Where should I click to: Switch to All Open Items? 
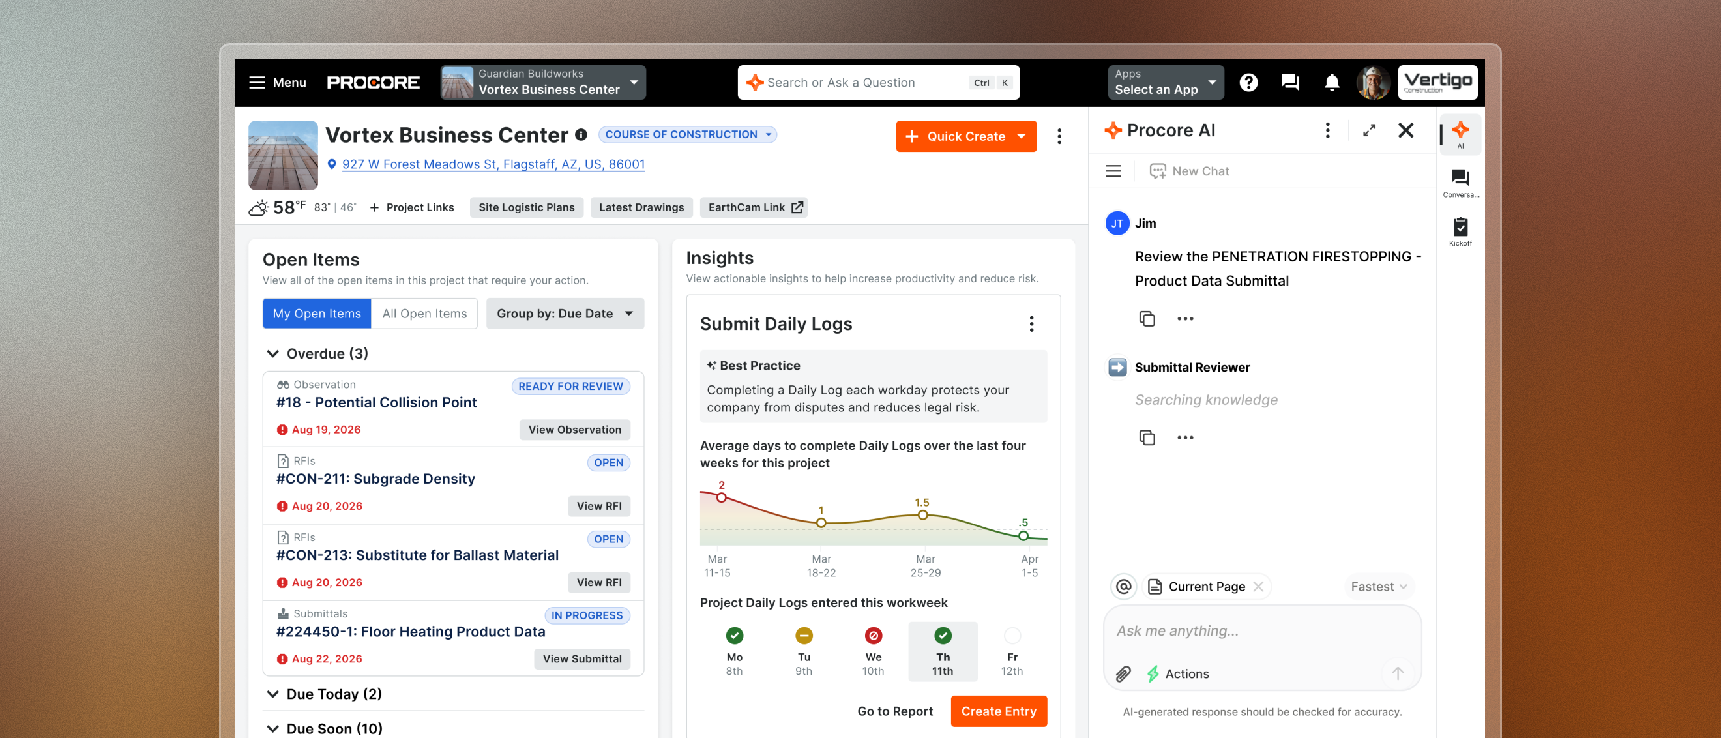coord(424,313)
